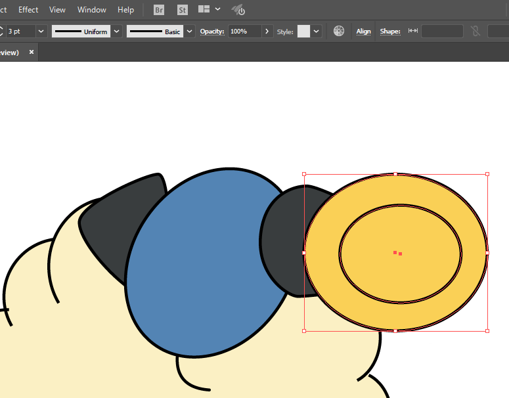Expand the brush definition dropdown arrow
This screenshot has width=509, height=398.
[x=190, y=32]
